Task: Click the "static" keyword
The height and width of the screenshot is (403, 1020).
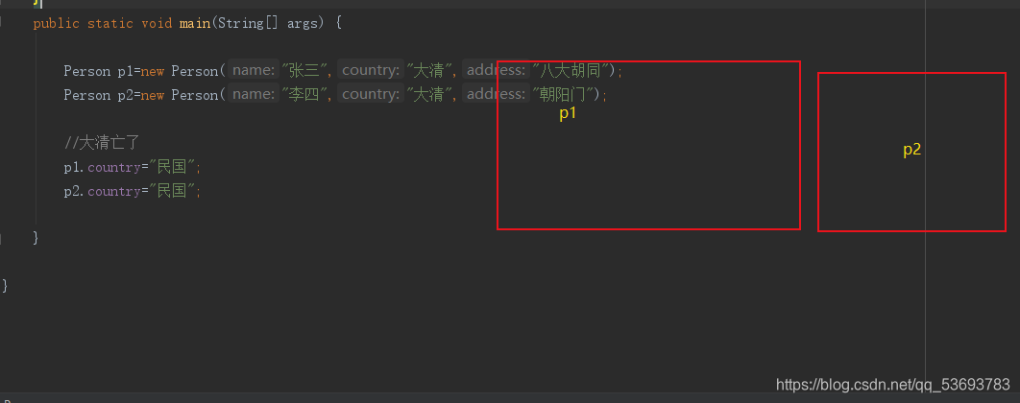Action: pyautogui.click(x=109, y=23)
